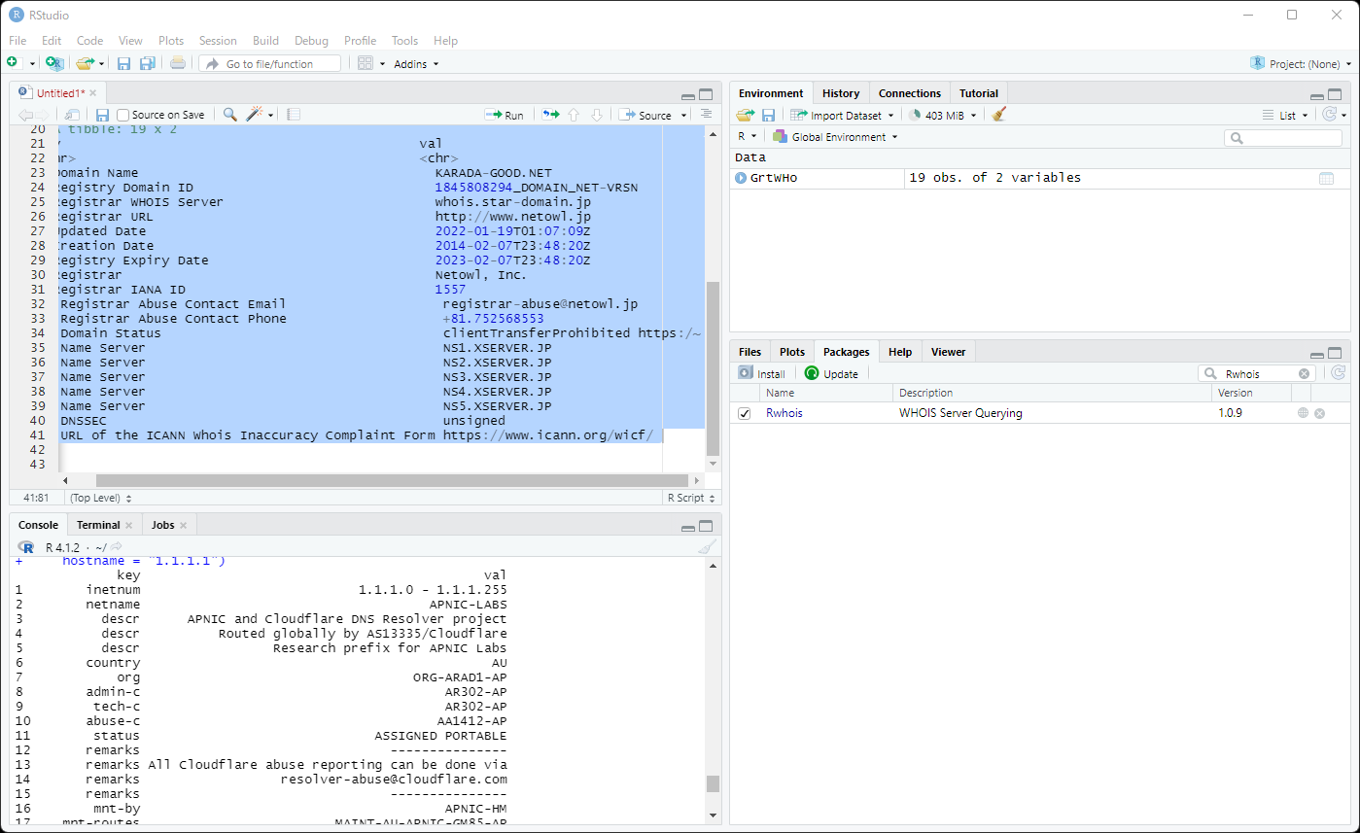This screenshot has width=1360, height=833.
Task: Open the Addins dropdown
Action: tap(416, 63)
